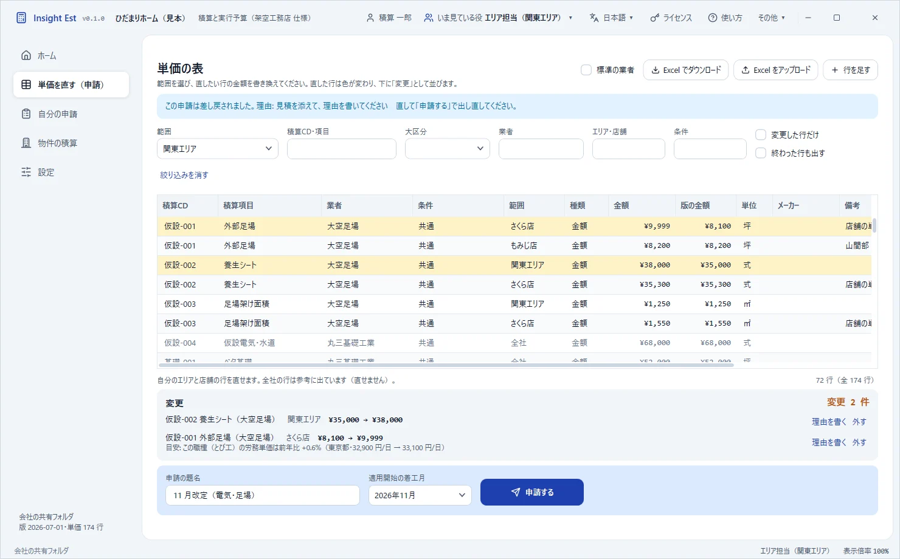
Task: Click 理由を書く for 仮設-001 change
Action: [x=829, y=442]
